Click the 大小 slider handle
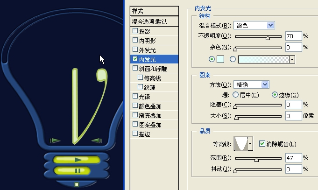 coord(236,117)
